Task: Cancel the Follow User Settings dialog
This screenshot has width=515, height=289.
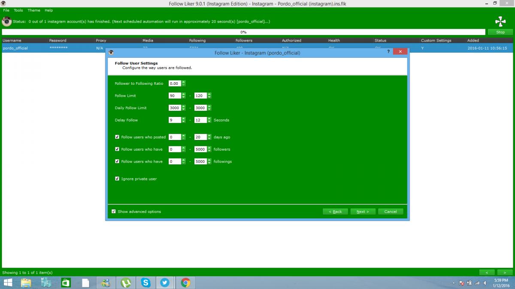Action: 391,212
